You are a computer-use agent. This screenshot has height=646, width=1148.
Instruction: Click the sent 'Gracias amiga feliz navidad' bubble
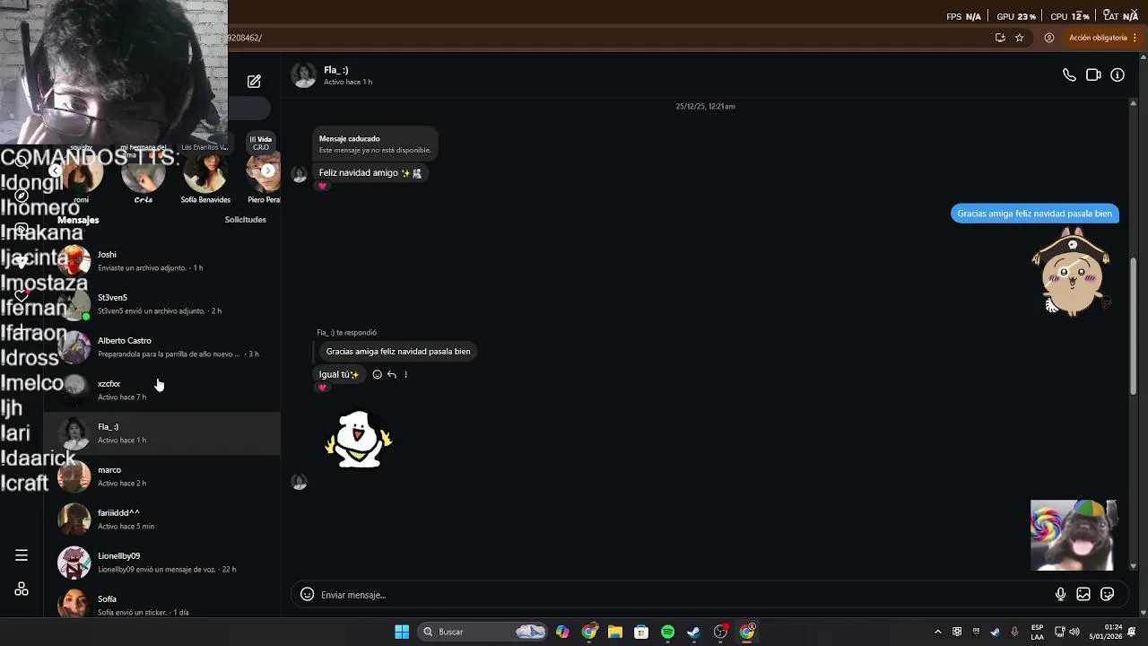tap(1034, 214)
